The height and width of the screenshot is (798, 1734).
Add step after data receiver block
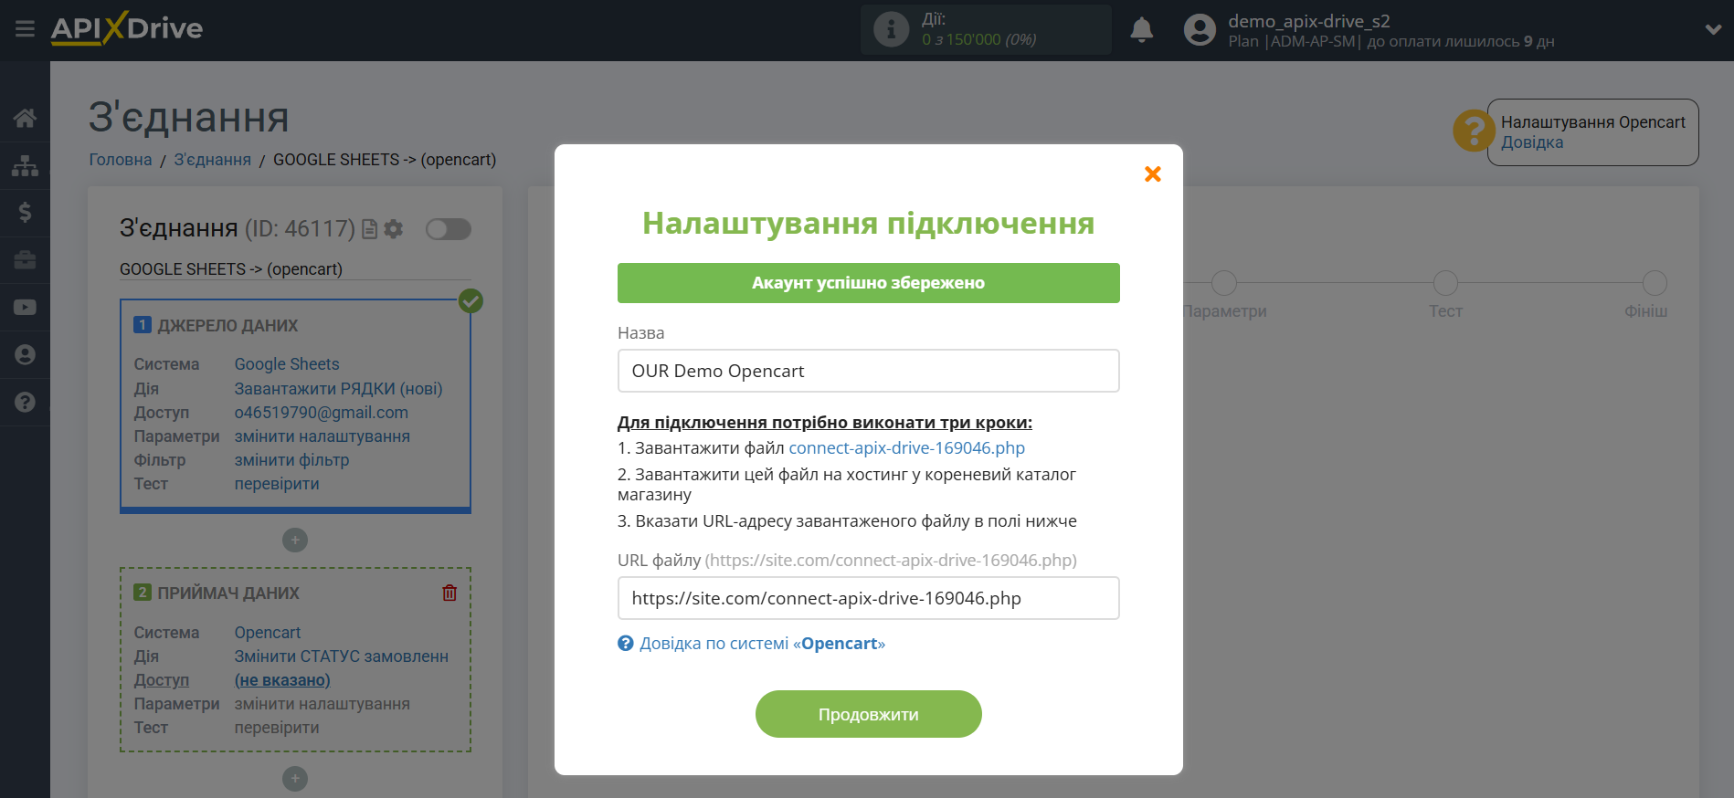click(x=295, y=779)
